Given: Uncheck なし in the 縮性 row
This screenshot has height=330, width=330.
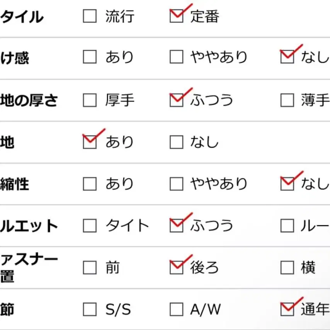Looking at the screenshot, I should (x=287, y=184).
